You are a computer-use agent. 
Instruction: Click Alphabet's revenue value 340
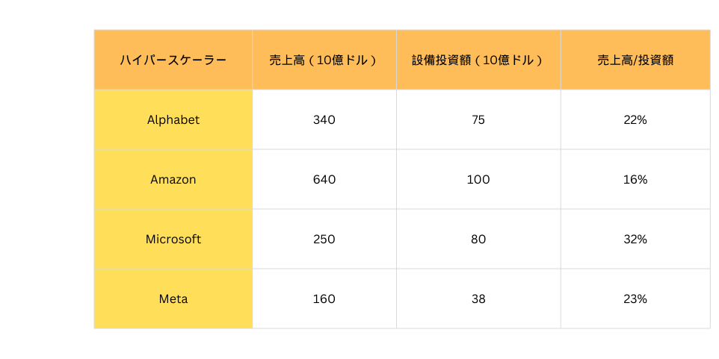coord(324,119)
